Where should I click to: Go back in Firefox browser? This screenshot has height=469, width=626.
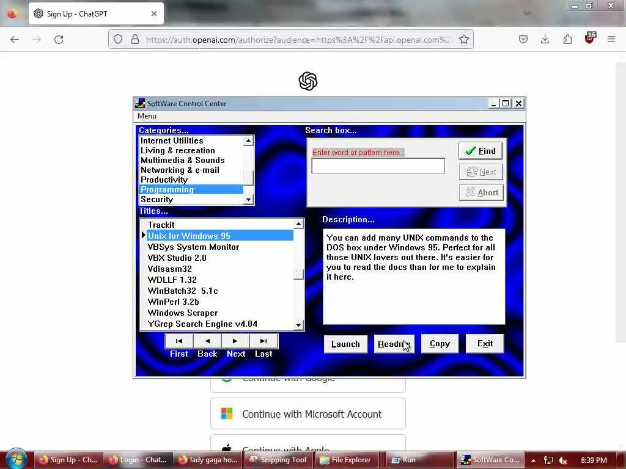[15, 40]
